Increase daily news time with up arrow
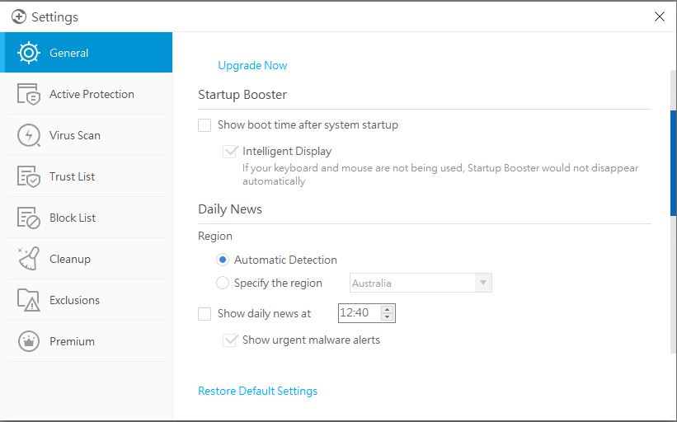Viewport: 677px width, 422px height. [x=388, y=308]
